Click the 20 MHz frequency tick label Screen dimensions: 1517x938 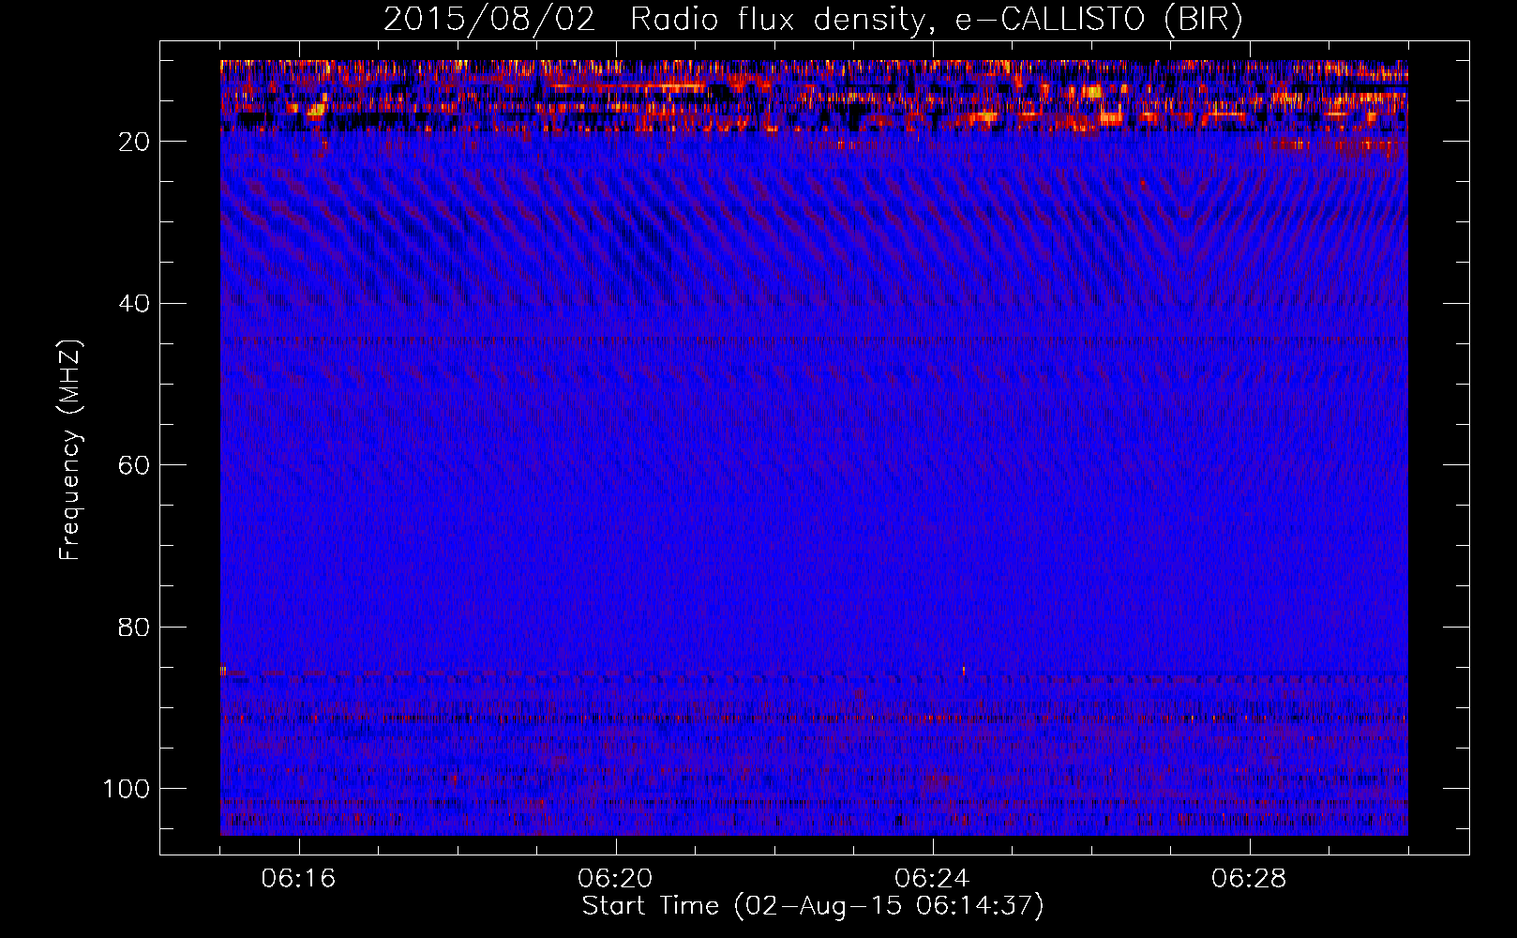click(x=134, y=142)
